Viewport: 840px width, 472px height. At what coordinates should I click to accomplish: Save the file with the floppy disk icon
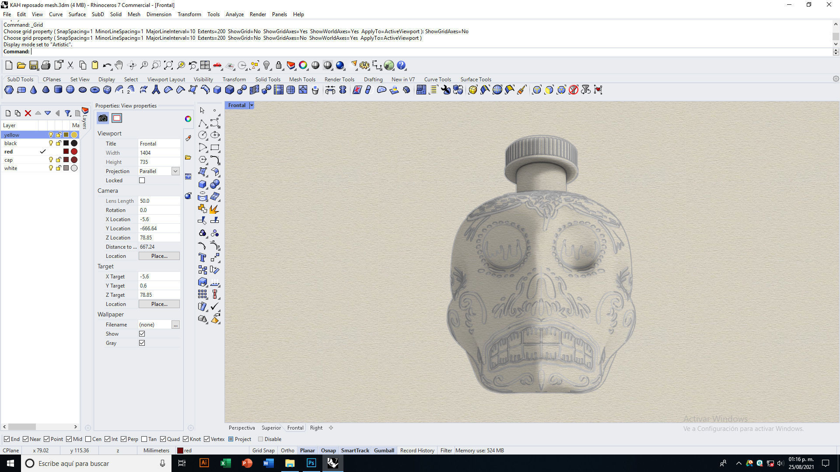coord(33,66)
